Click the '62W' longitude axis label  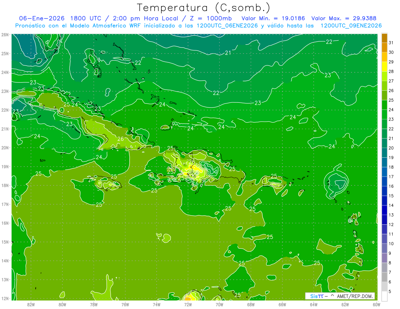345,304
